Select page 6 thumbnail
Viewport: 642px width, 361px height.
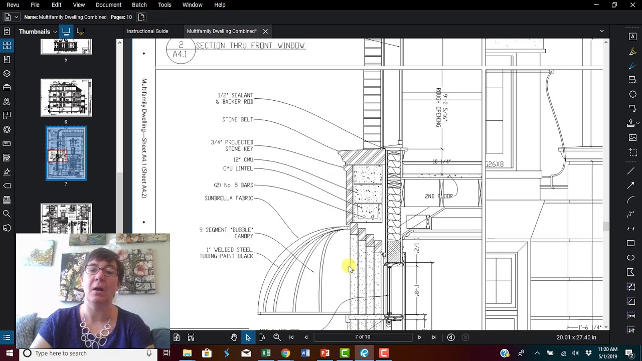click(x=66, y=98)
